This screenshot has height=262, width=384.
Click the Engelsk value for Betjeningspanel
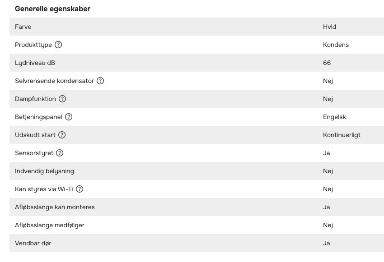[x=334, y=117]
